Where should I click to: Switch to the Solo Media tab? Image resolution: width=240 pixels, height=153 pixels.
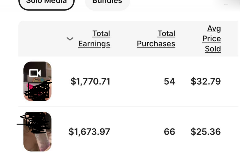46,2
